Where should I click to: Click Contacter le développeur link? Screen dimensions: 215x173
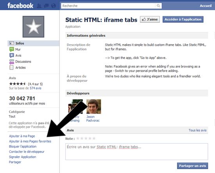(x=27, y=152)
